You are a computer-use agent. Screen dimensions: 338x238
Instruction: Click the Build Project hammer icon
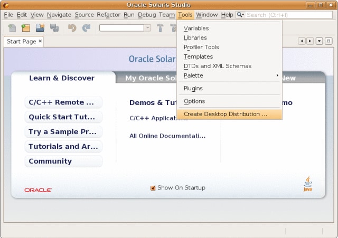tap(161, 28)
